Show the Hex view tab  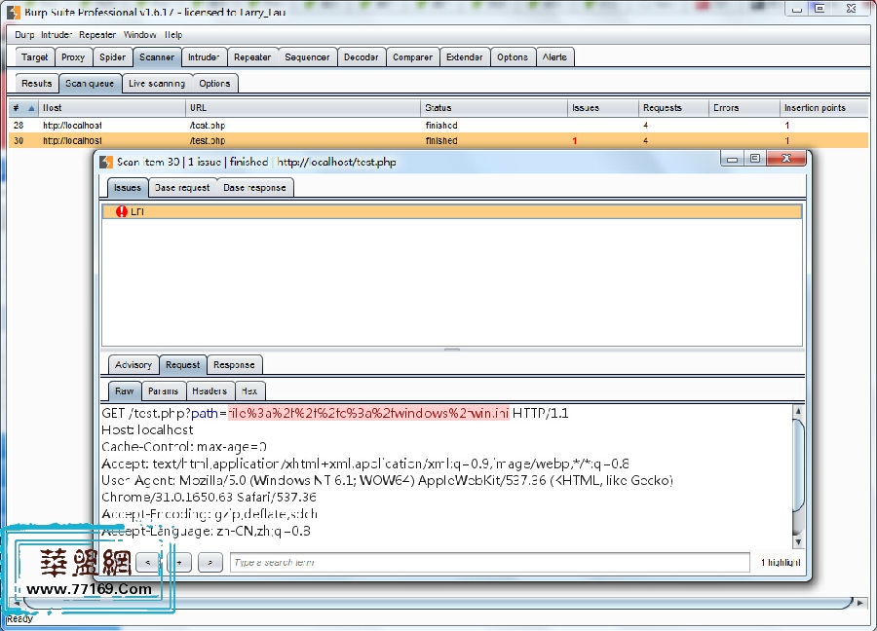click(x=249, y=390)
